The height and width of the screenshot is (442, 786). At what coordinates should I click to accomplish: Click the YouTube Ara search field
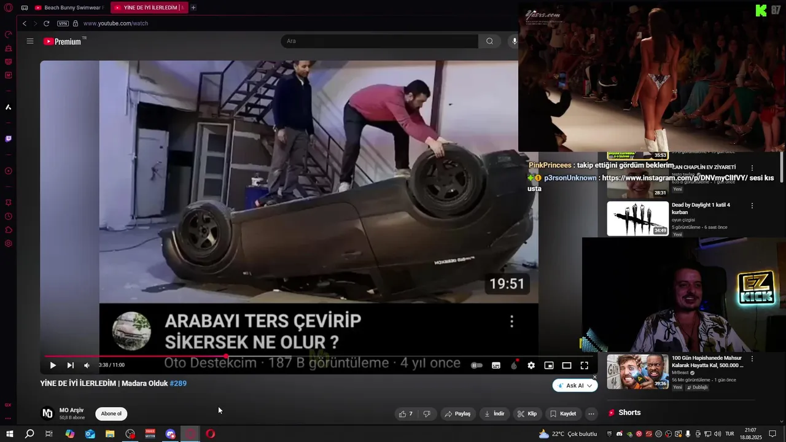(379, 41)
